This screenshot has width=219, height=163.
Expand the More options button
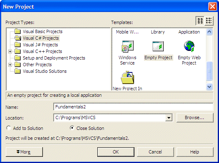(24, 152)
